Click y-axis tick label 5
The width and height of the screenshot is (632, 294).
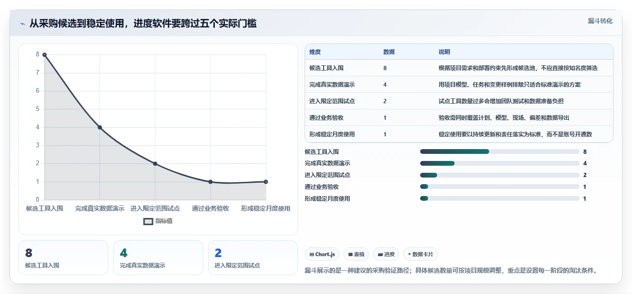click(x=37, y=109)
